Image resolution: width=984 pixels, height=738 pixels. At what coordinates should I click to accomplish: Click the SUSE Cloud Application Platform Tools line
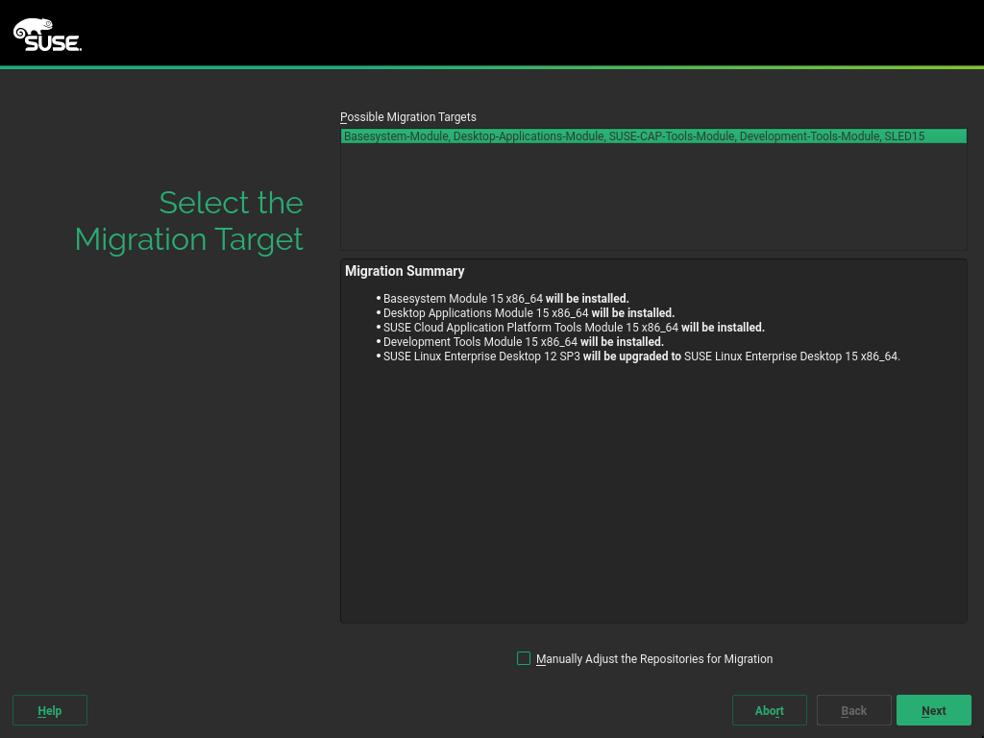[x=574, y=328]
